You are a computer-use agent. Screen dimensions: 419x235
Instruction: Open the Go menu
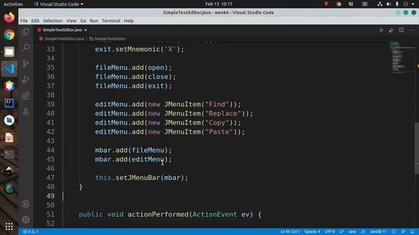[83, 20]
